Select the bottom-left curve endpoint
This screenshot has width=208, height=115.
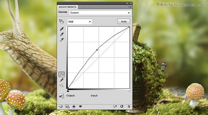[x=68, y=88]
